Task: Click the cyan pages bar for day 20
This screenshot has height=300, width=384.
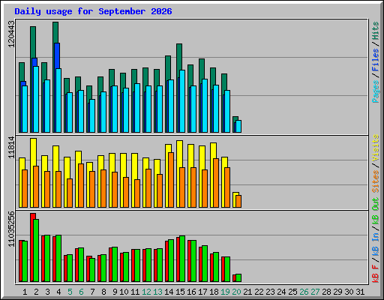Action: tap(238, 127)
